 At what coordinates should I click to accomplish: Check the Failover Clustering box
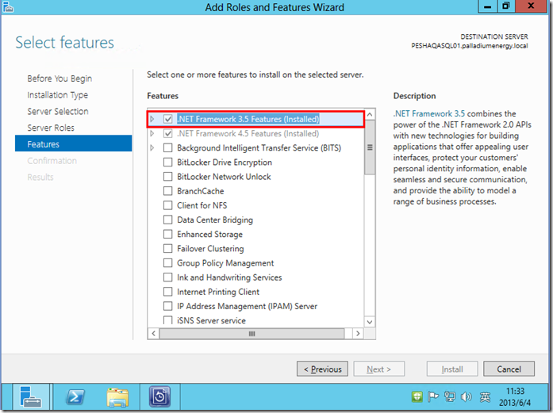point(168,248)
